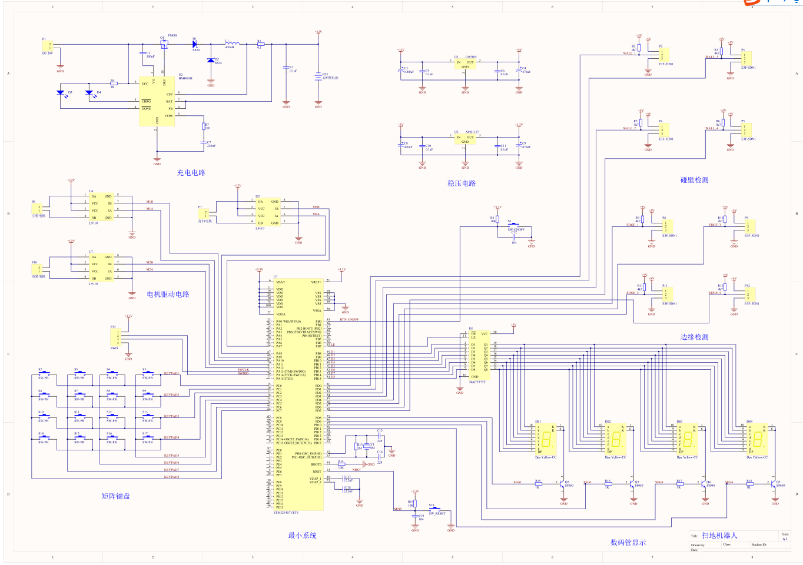Click the DS2 seven-segment display
This screenshot has width=803, height=565.
(x=616, y=439)
